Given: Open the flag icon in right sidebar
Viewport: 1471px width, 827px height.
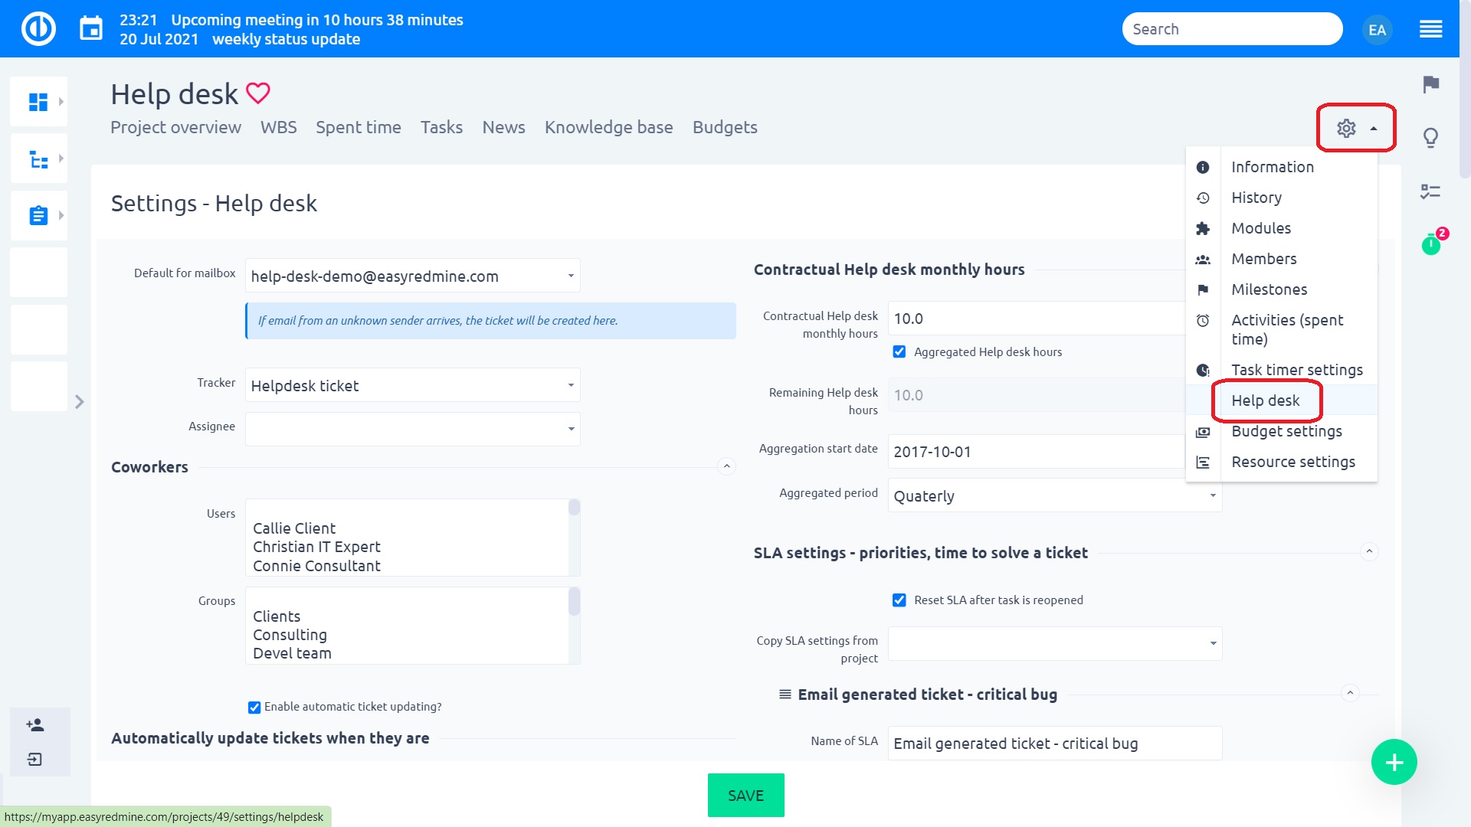Looking at the screenshot, I should click(x=1430, y=83).
